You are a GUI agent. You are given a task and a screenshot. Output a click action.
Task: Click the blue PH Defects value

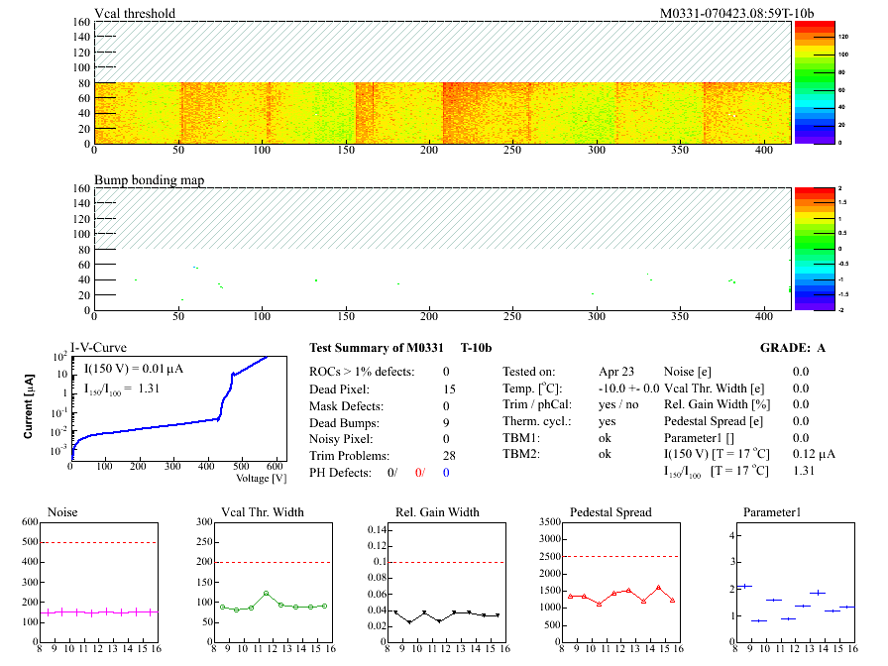coord(447,473)
